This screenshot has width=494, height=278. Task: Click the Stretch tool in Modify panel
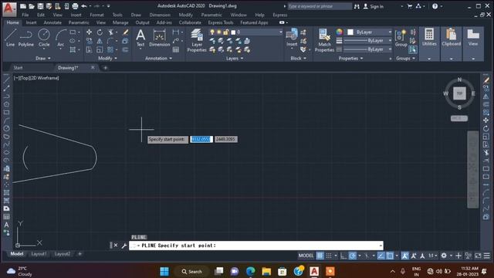(x=90, y=49)
